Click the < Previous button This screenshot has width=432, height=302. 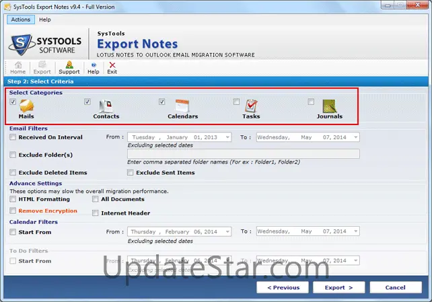pyautogui.click(x=283, y=287)
